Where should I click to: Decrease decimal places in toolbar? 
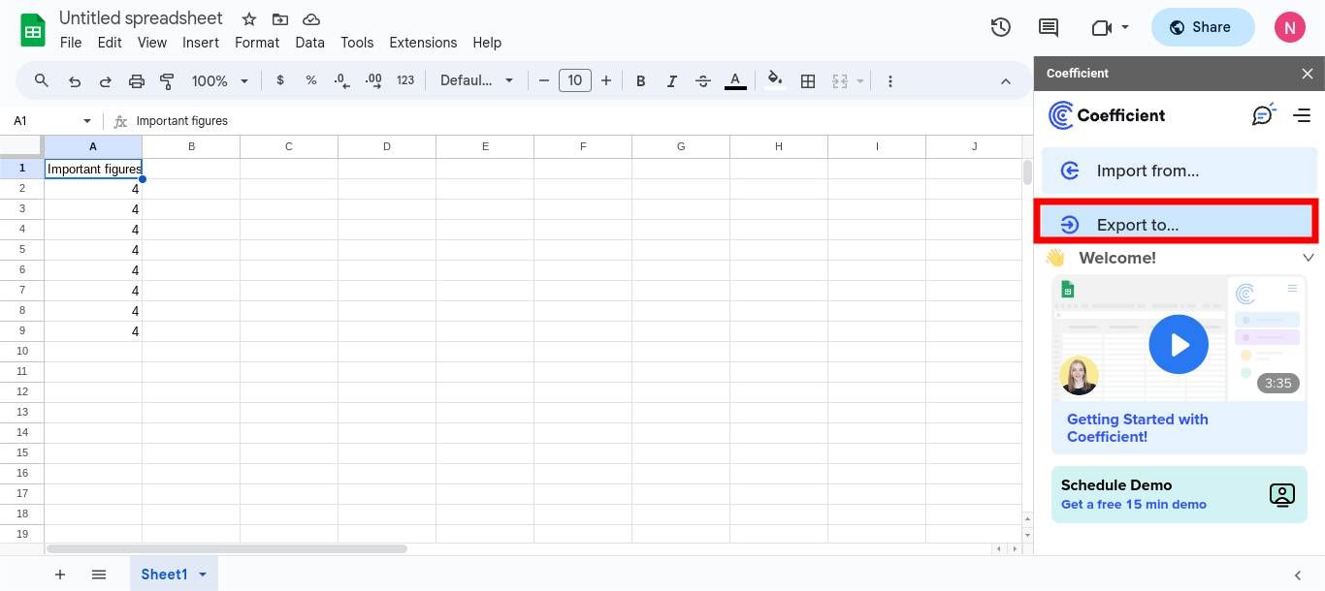point(340,80)
